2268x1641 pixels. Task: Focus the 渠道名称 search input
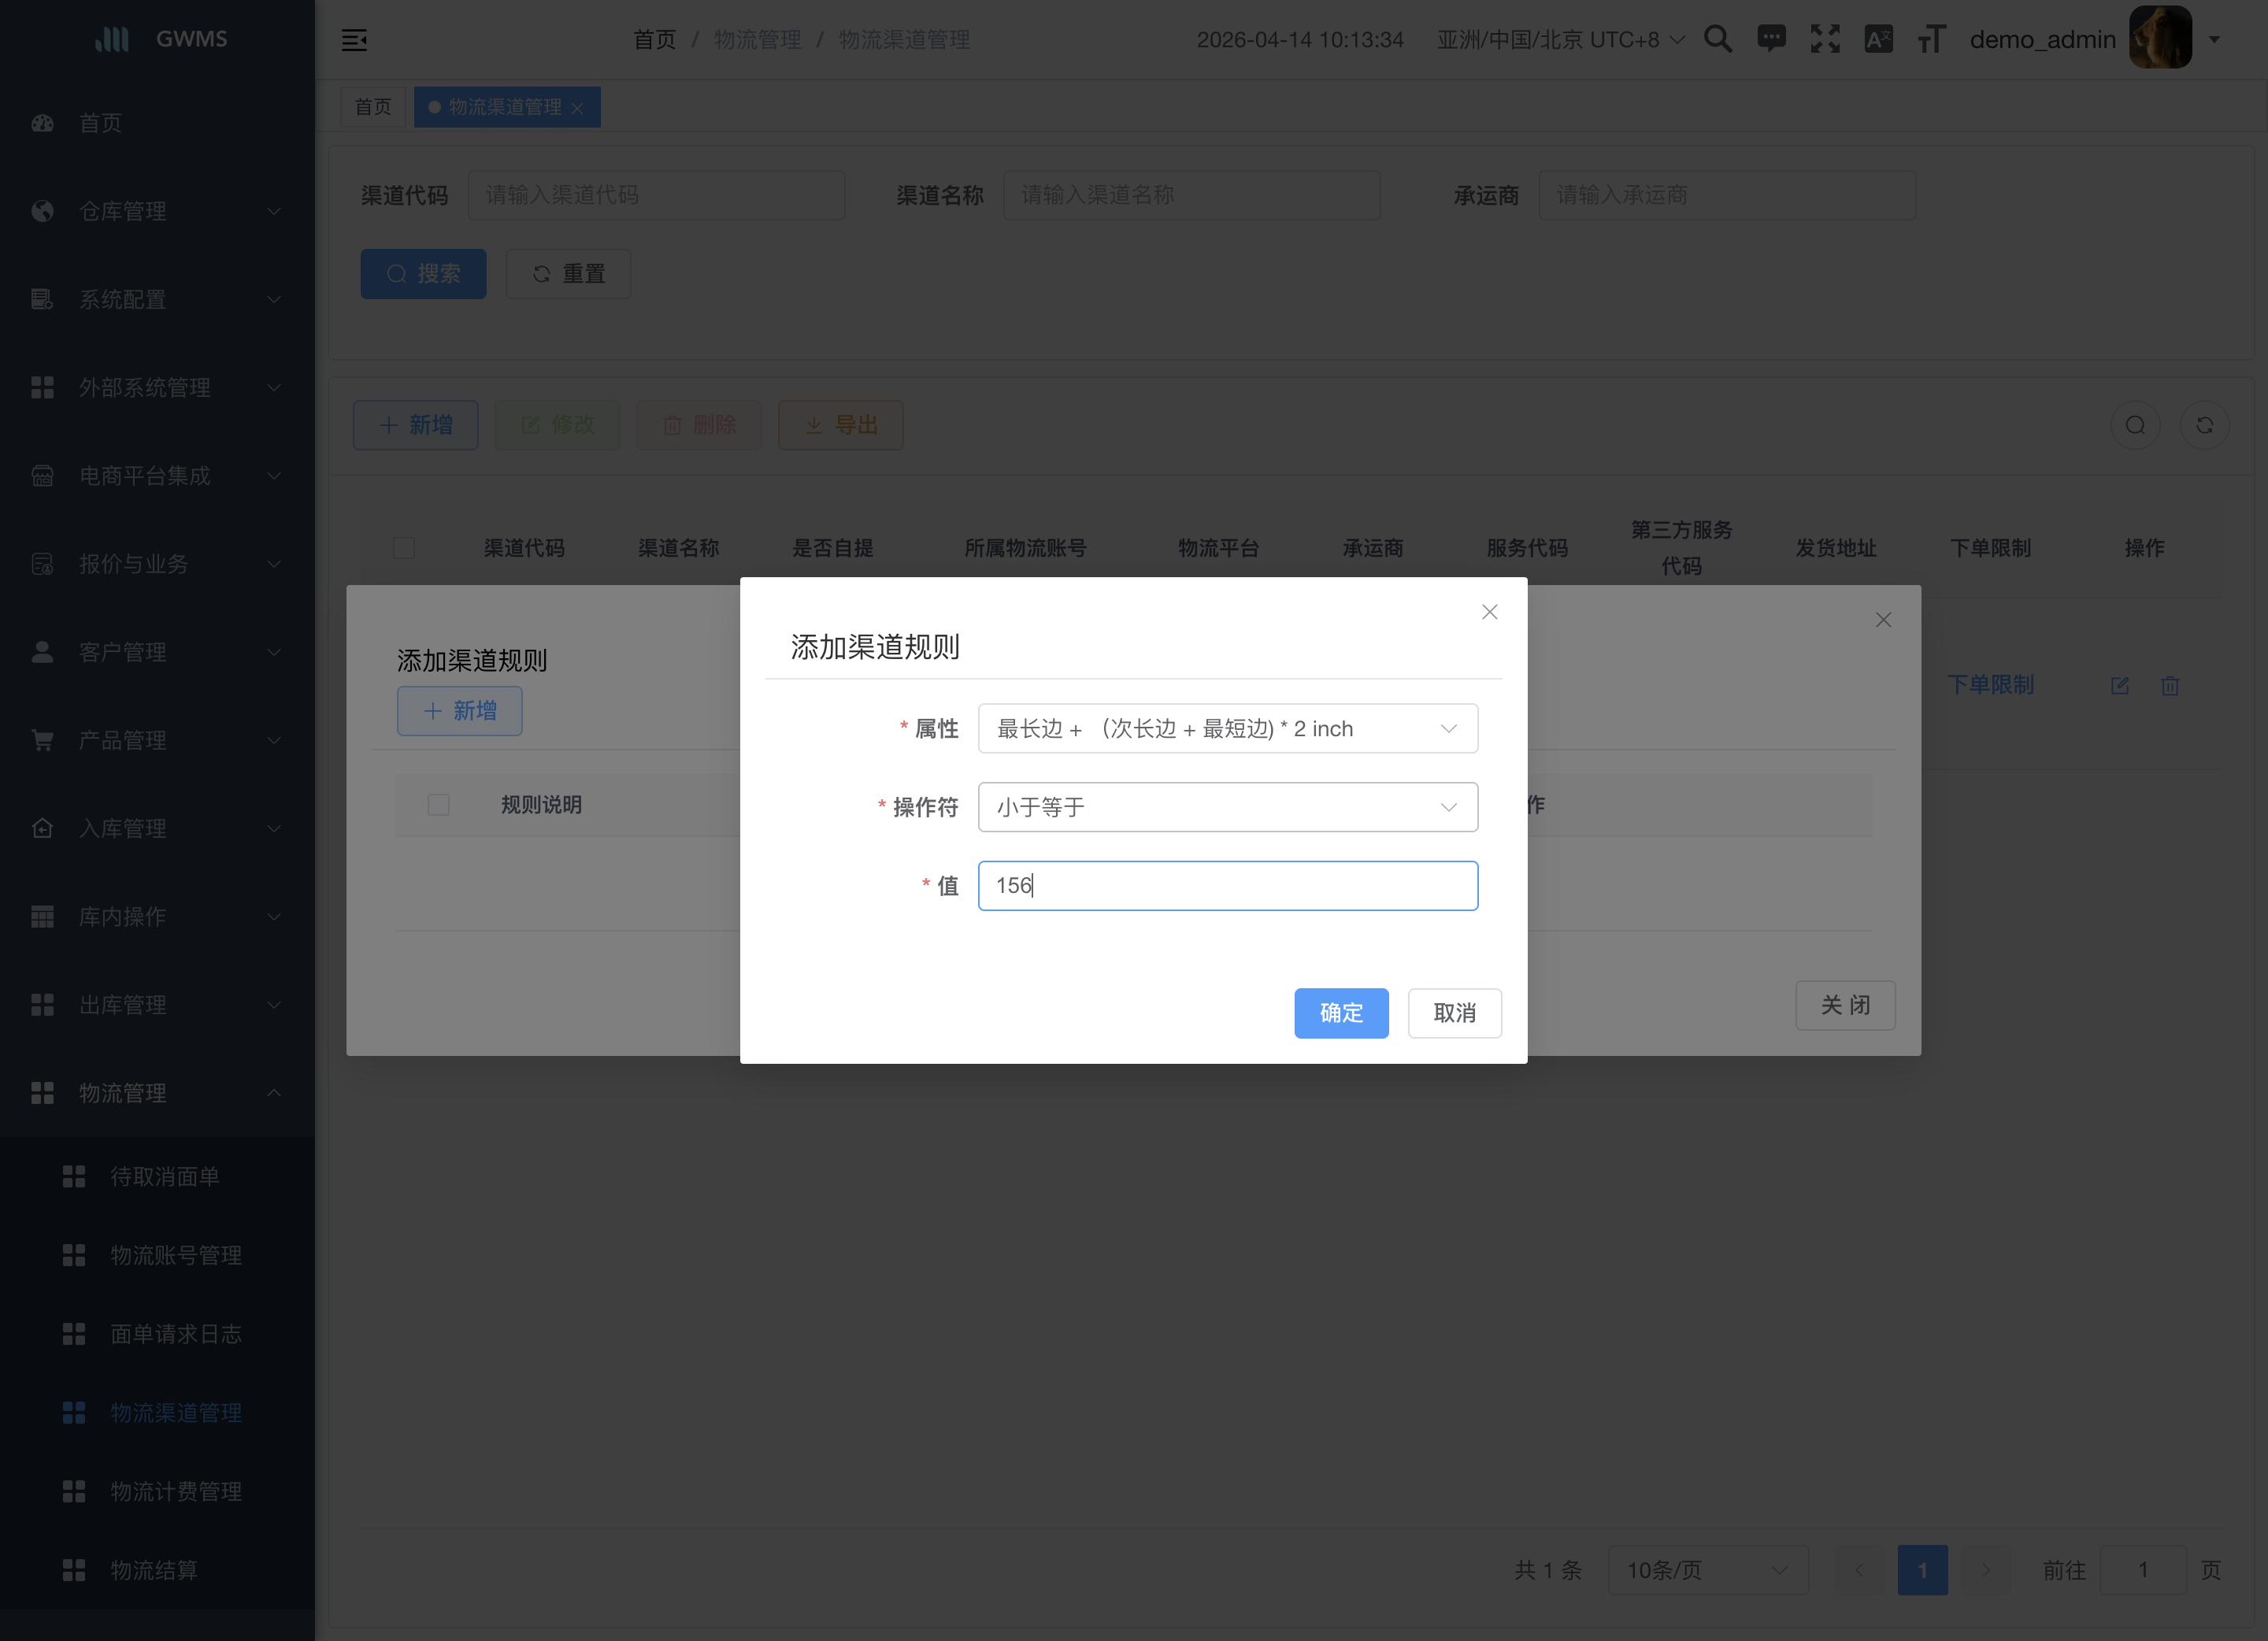(x=1192, y=195)
